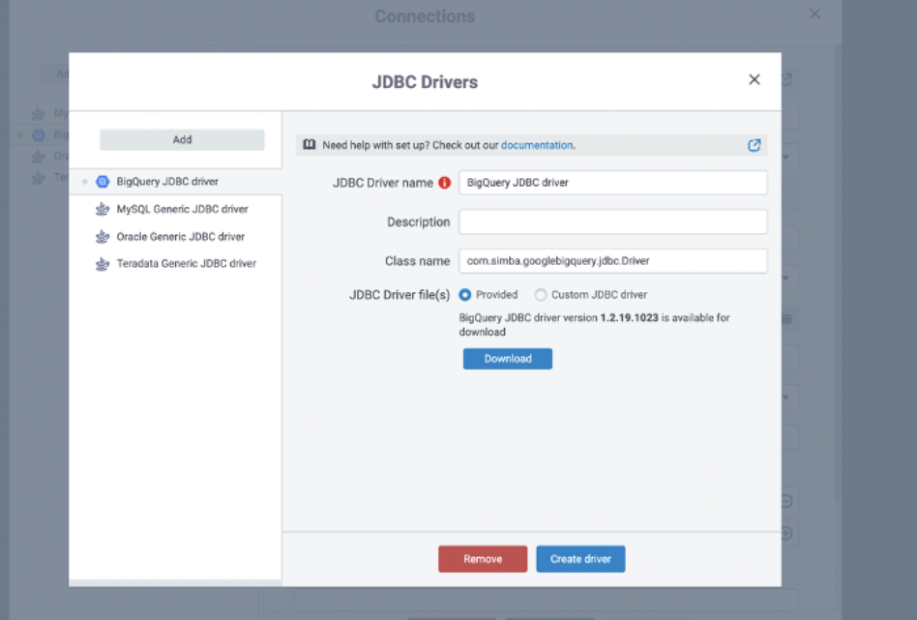Close the JDBC Drivers dialog
The height and width of the screenshot is (620, 917).
(754, 79)
